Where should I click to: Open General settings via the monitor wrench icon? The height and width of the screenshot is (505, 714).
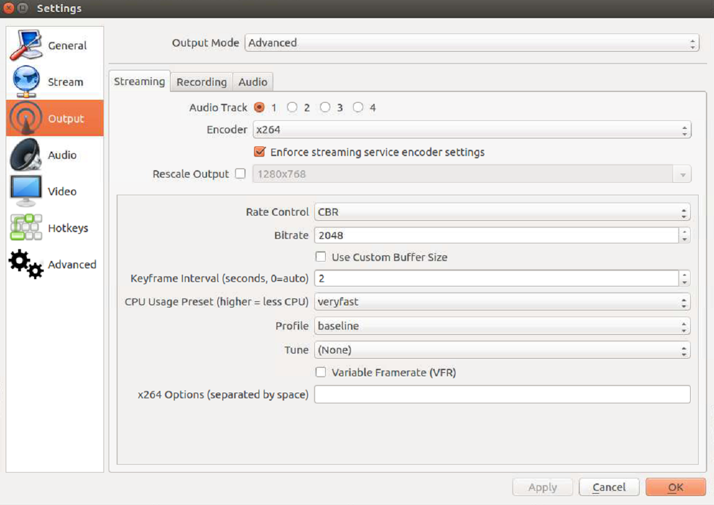(x=26, y=45)
